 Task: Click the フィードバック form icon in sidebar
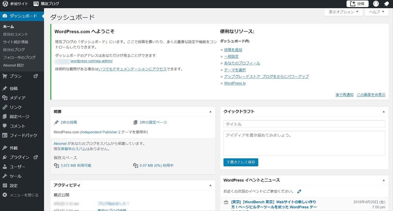[x=4, y=135]
